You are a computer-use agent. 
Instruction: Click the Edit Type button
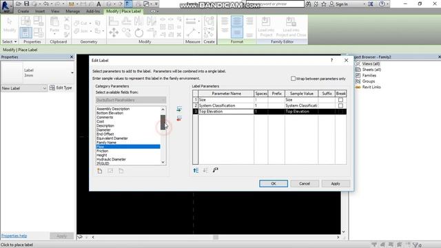[x=61, y=87]
